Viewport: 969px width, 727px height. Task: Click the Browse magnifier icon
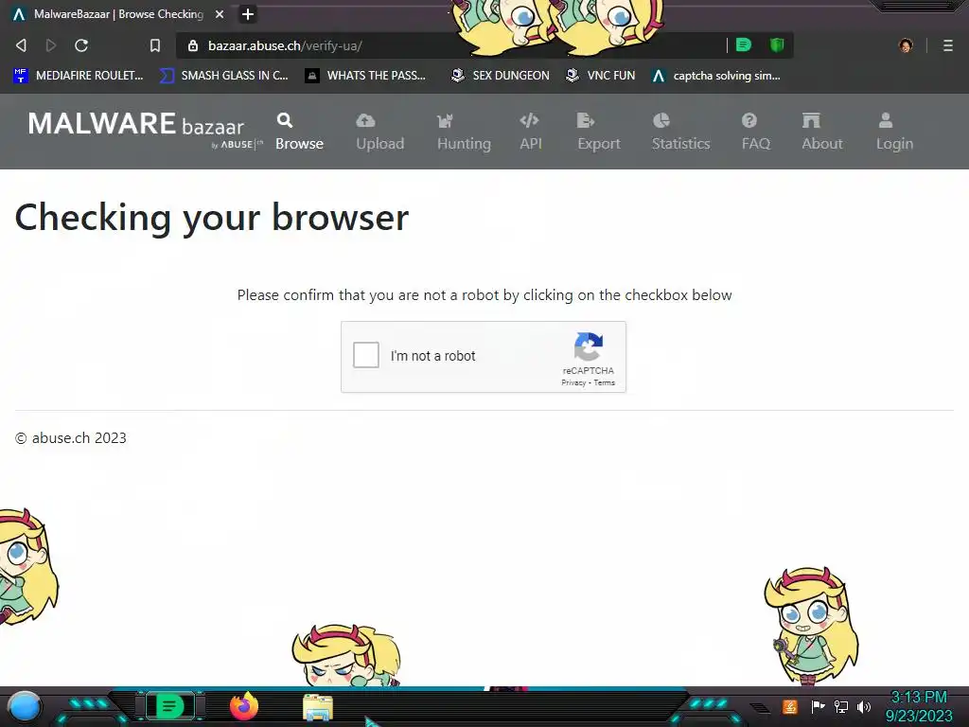[x=285, y=120]
